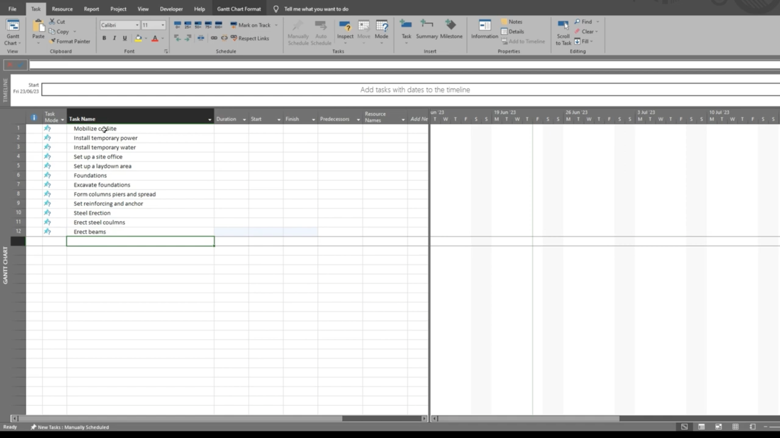Viewport: 780px width, 438px height.
Task: Toggle Italic formatting
Action: tap(115, 38)
